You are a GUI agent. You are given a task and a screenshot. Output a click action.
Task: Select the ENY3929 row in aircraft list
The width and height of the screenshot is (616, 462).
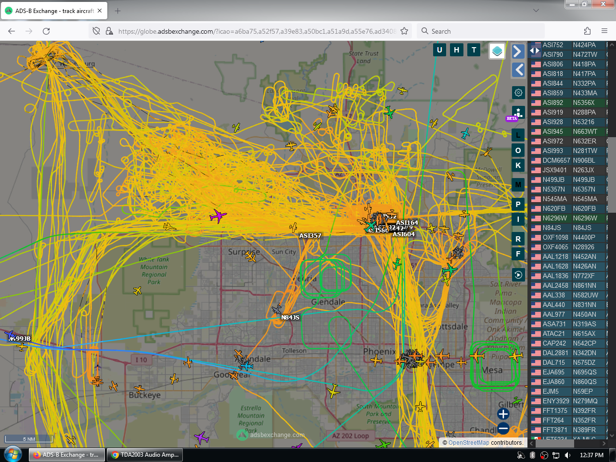coord(569,401)
